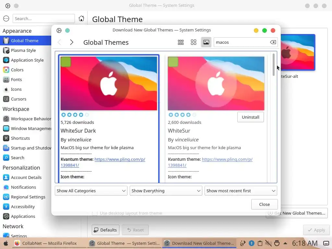Click Get New Global Themes button
332x249 pixels.
297,213
